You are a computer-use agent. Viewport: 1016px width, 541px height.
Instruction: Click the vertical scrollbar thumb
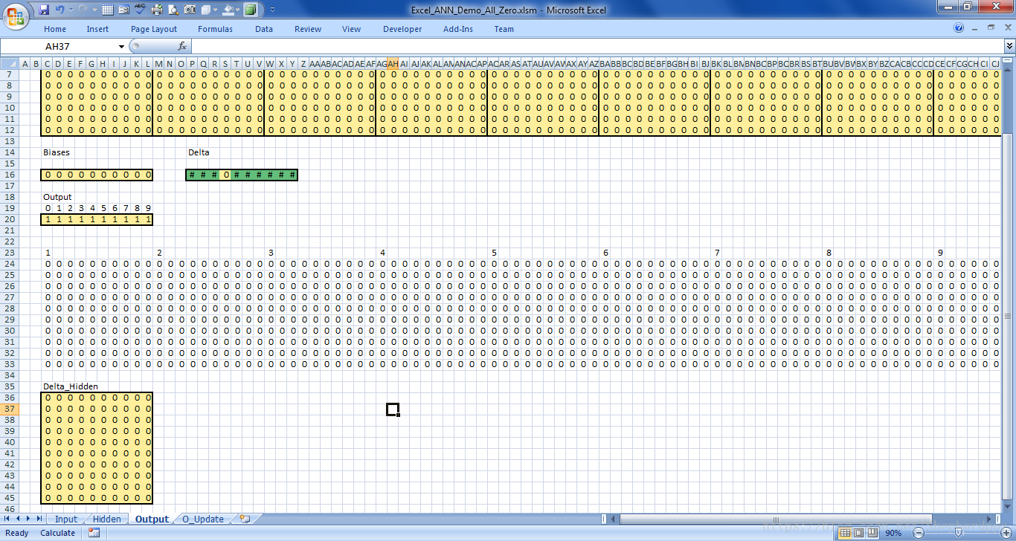[x=1009, y=316]
